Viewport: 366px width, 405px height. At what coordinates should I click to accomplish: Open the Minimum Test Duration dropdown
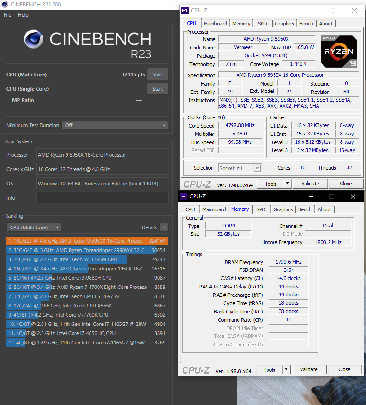[x=115, y=125]
